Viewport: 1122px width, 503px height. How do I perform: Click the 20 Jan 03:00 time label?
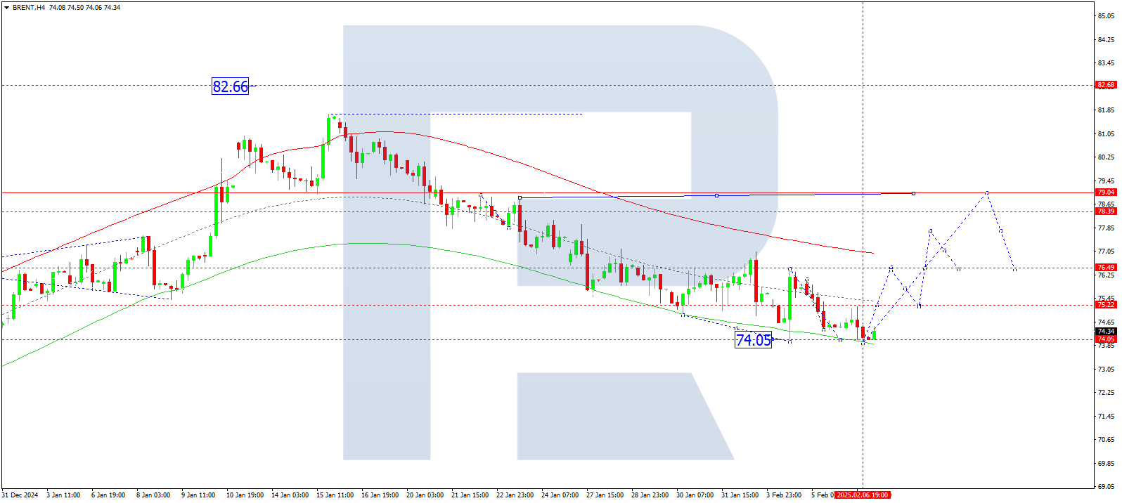(425, 495)
